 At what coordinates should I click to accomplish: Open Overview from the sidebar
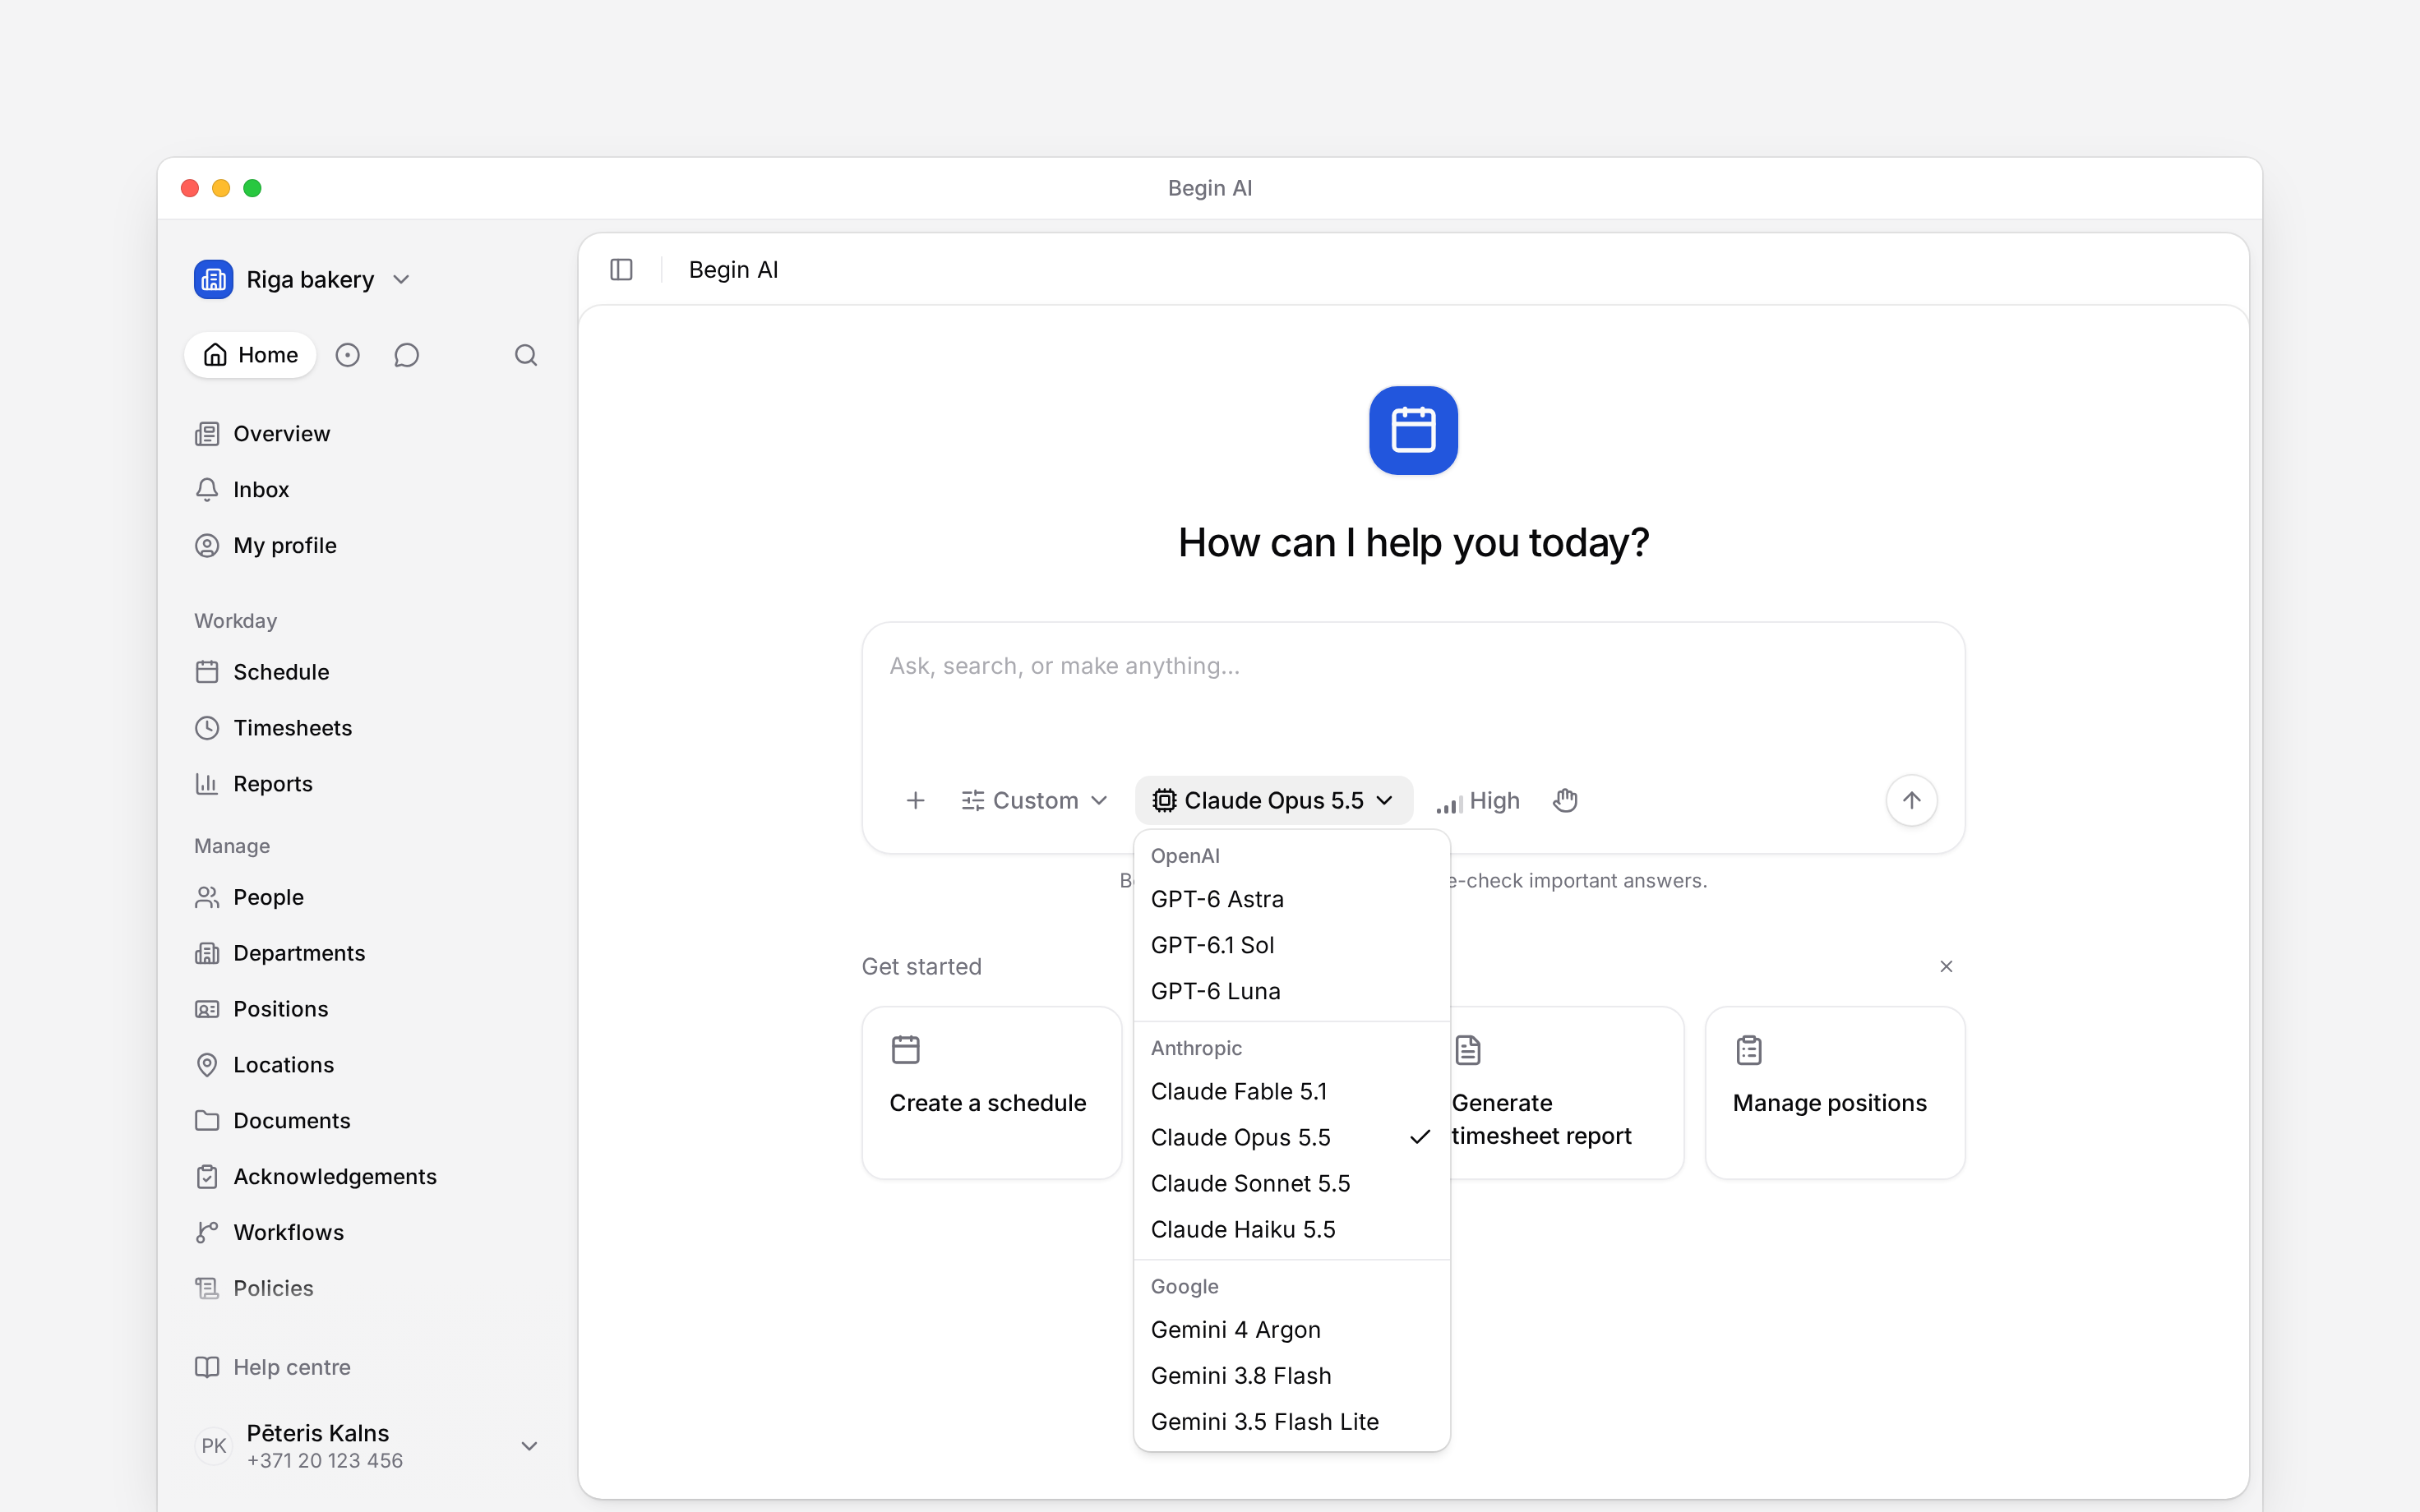(366, 434)
